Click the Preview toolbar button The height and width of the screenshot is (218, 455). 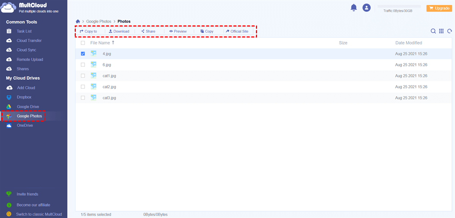(178, 31)
